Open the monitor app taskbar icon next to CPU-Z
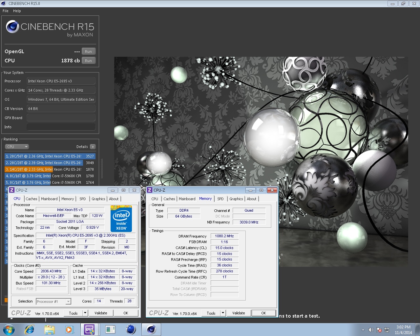 pos(110,329)
